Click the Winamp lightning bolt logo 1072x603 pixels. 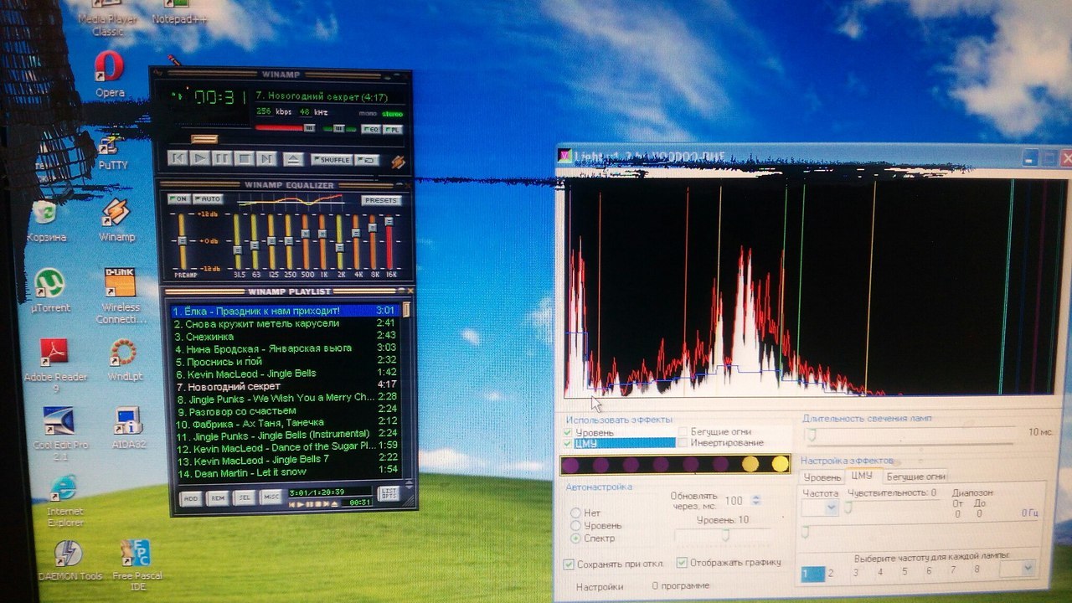[x=398, y=162]
